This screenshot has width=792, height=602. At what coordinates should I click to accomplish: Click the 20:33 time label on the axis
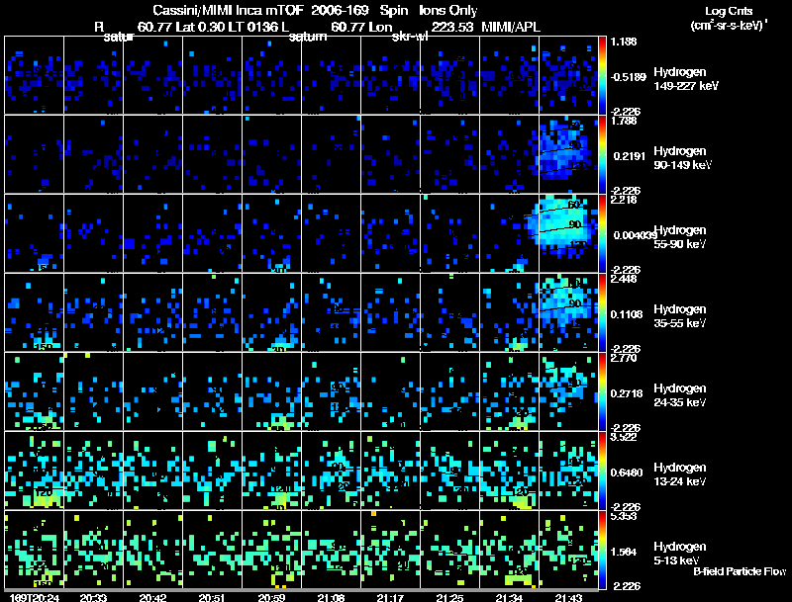93,597
